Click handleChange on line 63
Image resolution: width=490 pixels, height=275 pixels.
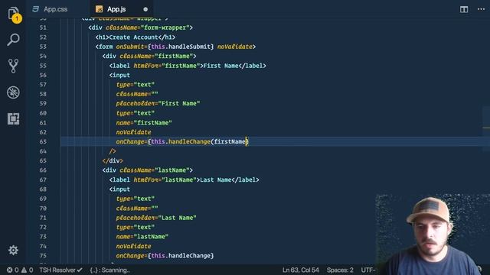(189, 141)
